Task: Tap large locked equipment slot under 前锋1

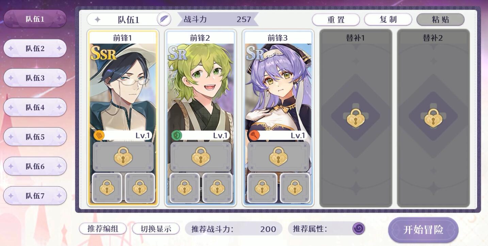Action: (x=123, y=157)
